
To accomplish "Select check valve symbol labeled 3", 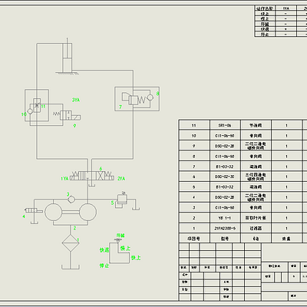I will click(71, 199).
